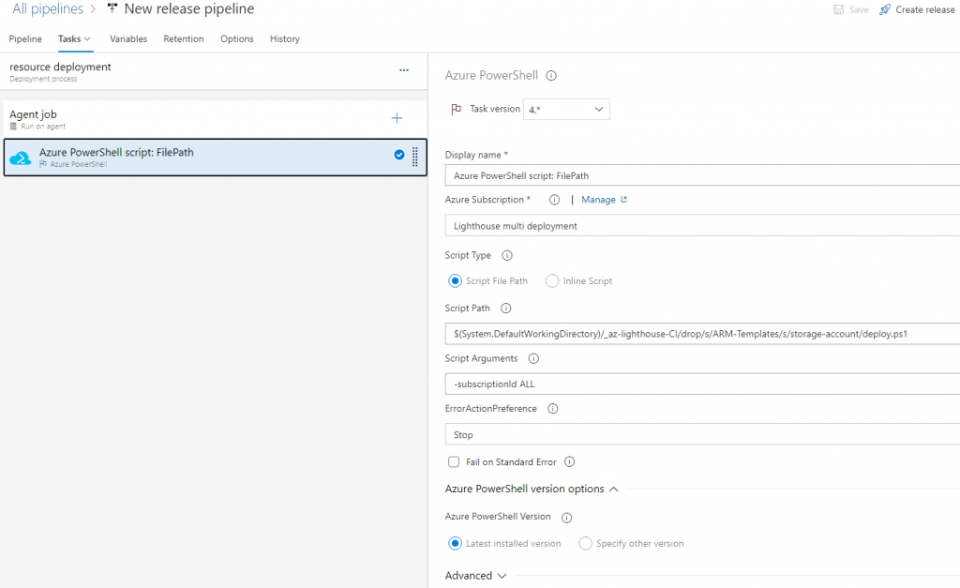Open the Tasks tab chevron dropdown
Viewport: 960px width, 588px height.
(x=87, y=38)
